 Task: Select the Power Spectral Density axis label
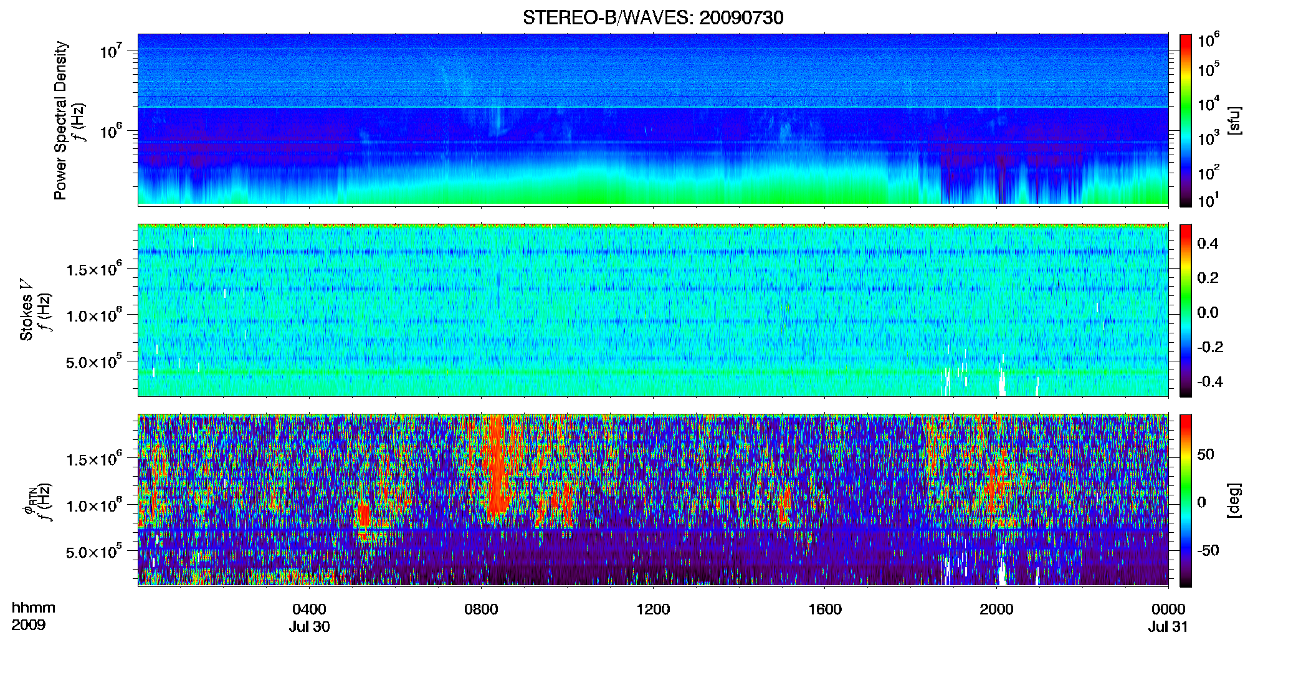click(60, 120)
